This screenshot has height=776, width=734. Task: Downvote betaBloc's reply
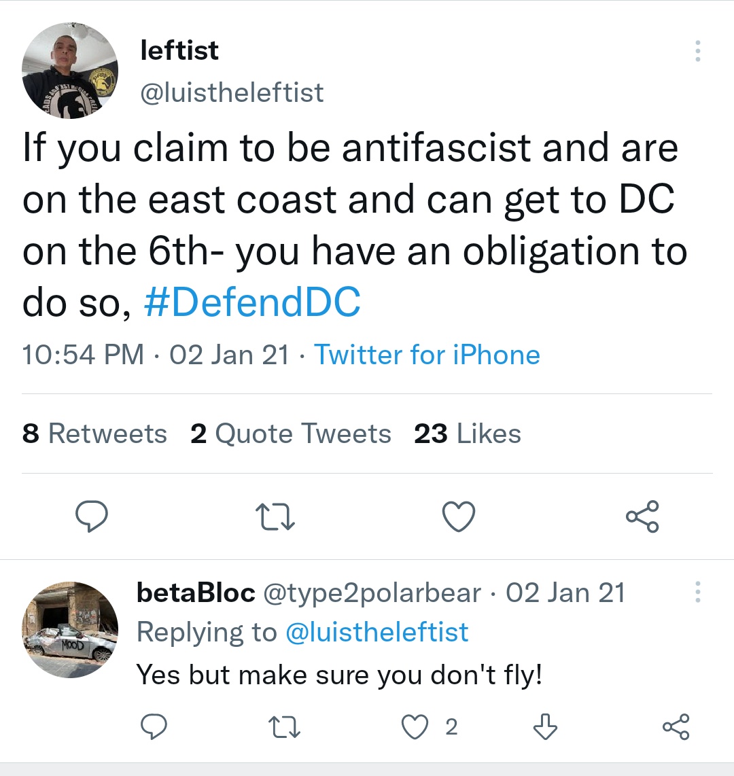(545, 728)
